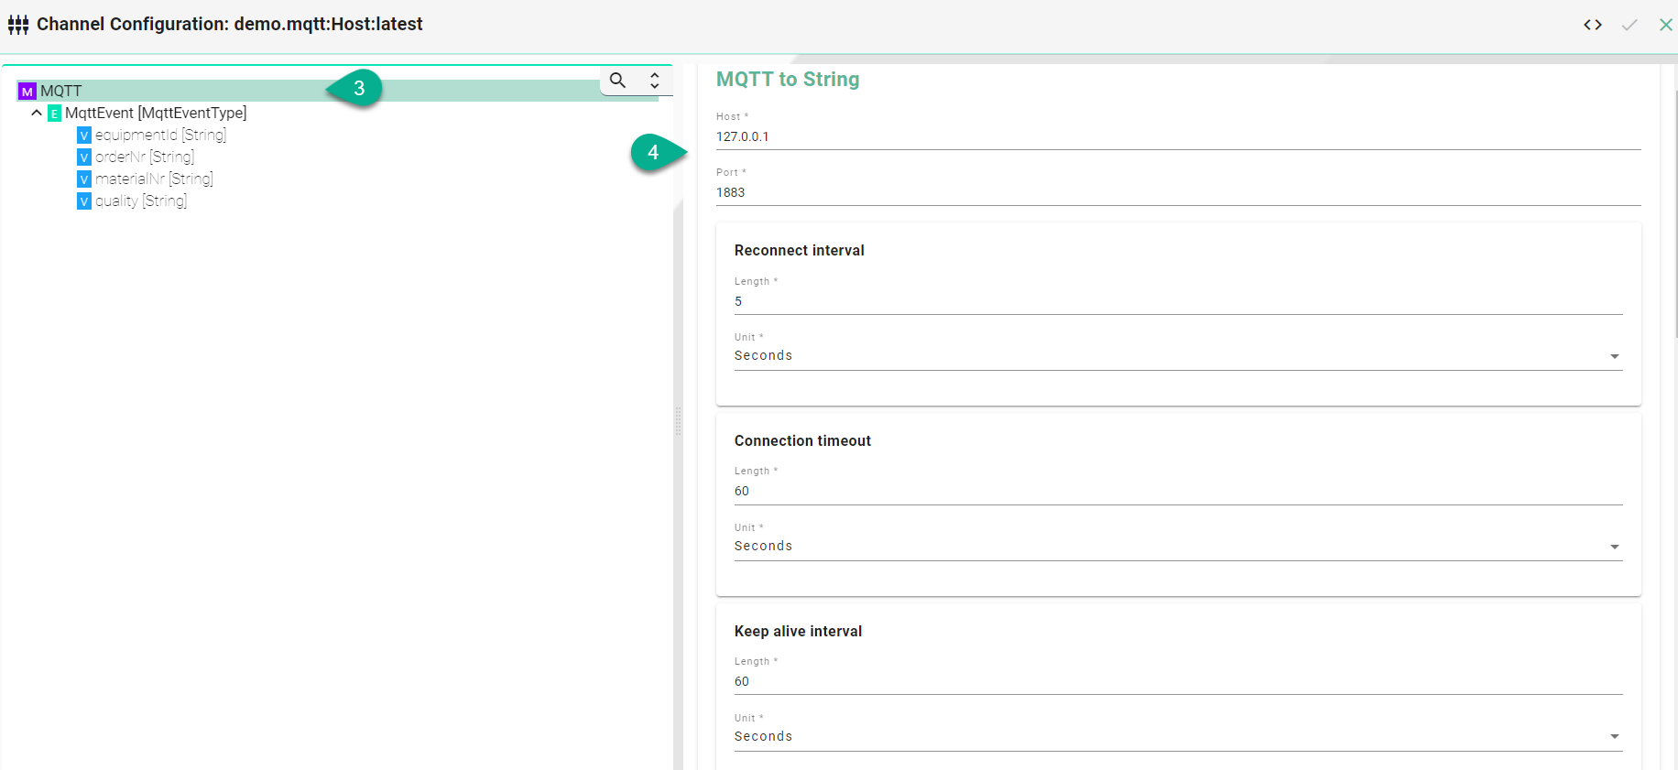Click the V icon beside equipmentId
This screenshot has height=770, width=1678.
pyautogui.click(x=84, y=136)
